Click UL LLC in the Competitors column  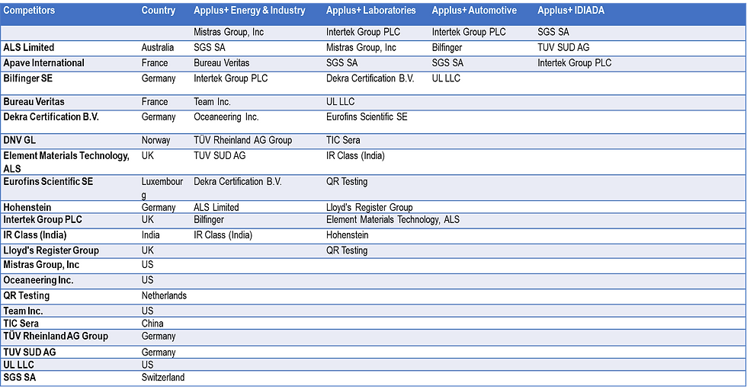[18, 365]
